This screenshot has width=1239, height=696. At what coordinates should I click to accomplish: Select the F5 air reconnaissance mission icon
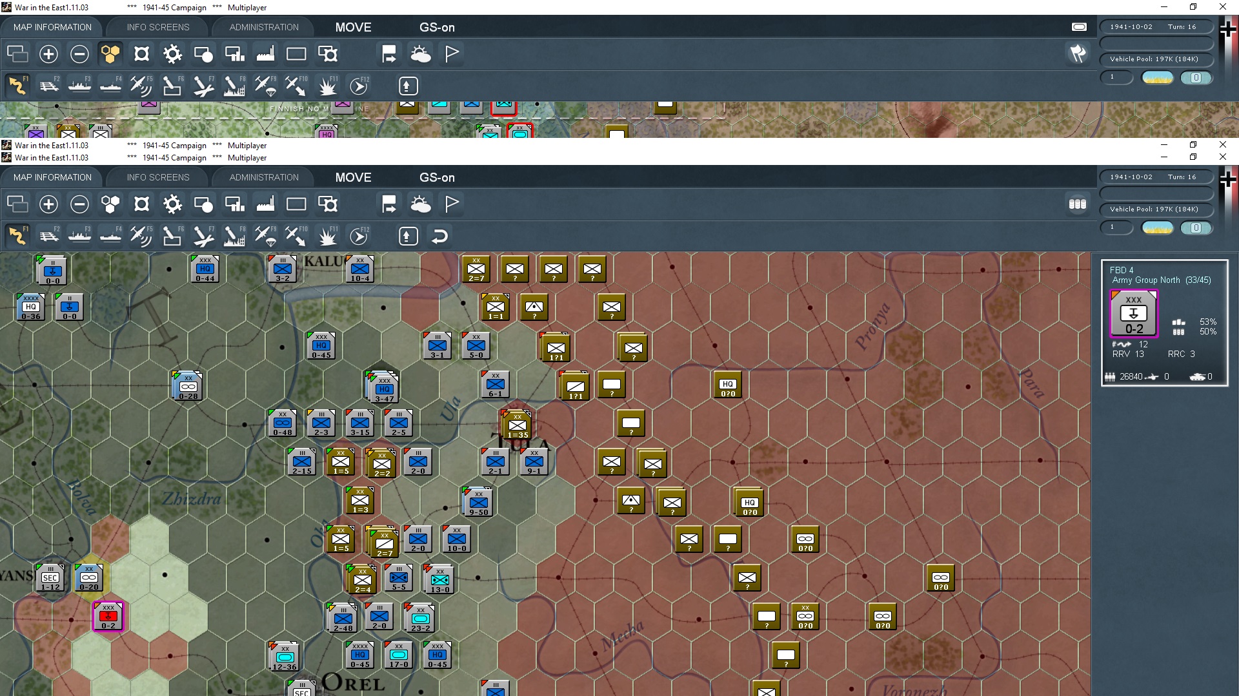click(x=141, y=236)
